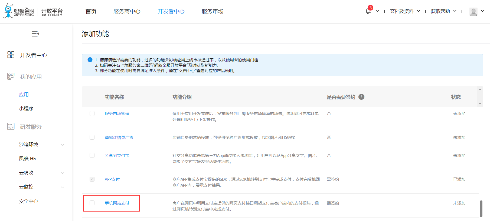The image size is (490, 221).
Task: Open the 文档及资料 dropdown
Action: (405, 11)
